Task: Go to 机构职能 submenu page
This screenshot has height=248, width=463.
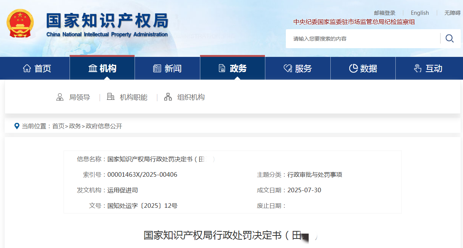Action: pyautogui.click(x=134, y=97)
